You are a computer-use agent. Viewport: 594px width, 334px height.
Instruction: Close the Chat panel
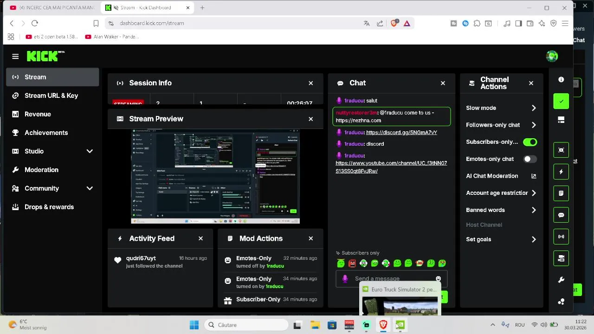tap(443, 83)
